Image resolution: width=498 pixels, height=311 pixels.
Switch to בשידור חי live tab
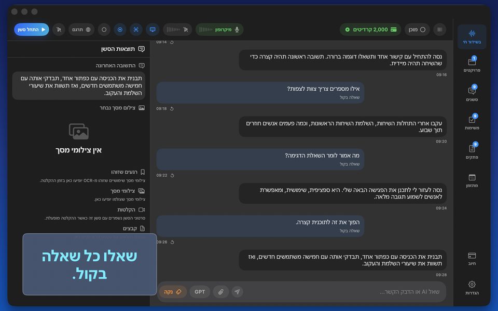pos(472,37)
